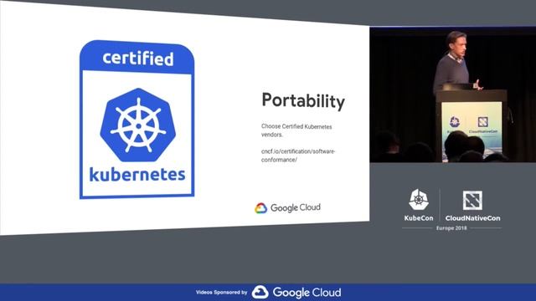Click the 'Google Cloud' footer text
The width and height of the screenshot is (536, 301).
tap(307, 293)
